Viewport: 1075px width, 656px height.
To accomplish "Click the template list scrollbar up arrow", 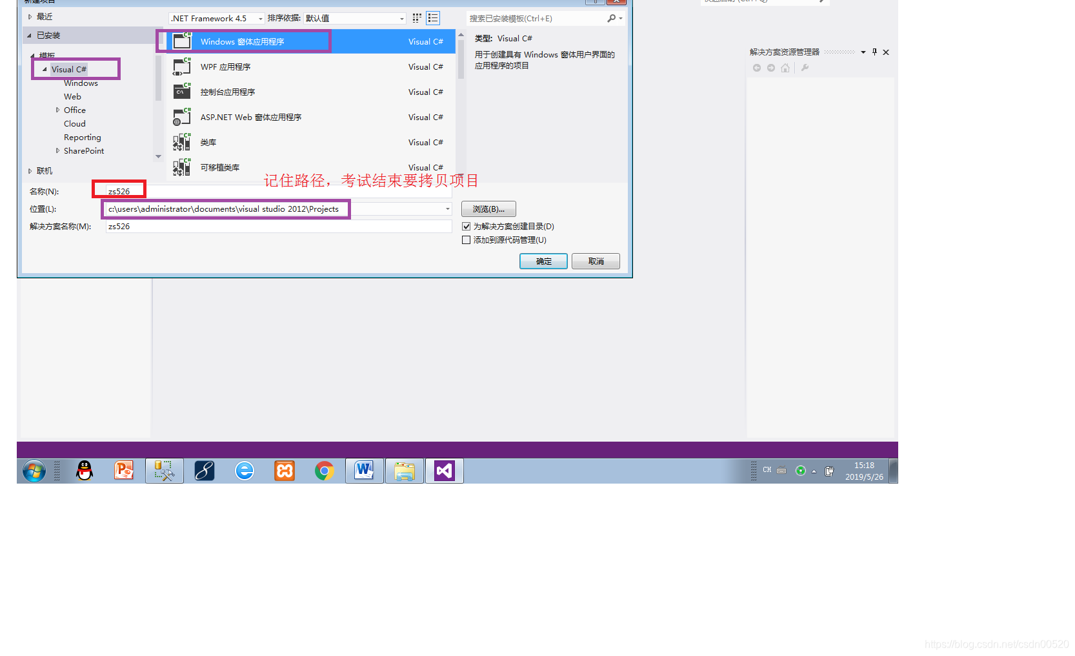I will 461,35.
